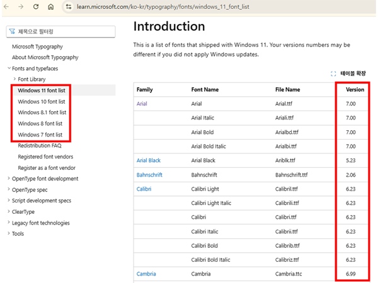This screenshot has width=378, height=283.
Task: Click the browser forward arrow
Action: pos(21,6)
